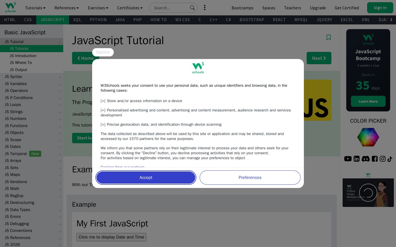This screenshot has width=396, height=247.
Task: Click the Python video ad thumbnail
Action: 368,193
